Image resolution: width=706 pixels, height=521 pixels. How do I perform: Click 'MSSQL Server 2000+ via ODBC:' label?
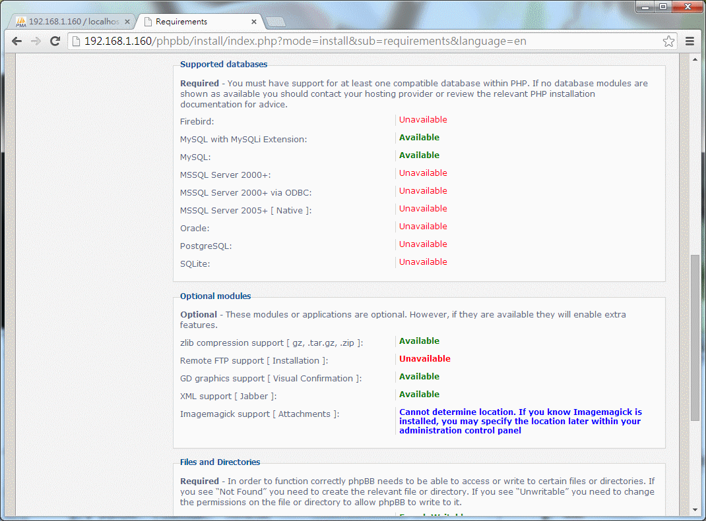[245, 193]
